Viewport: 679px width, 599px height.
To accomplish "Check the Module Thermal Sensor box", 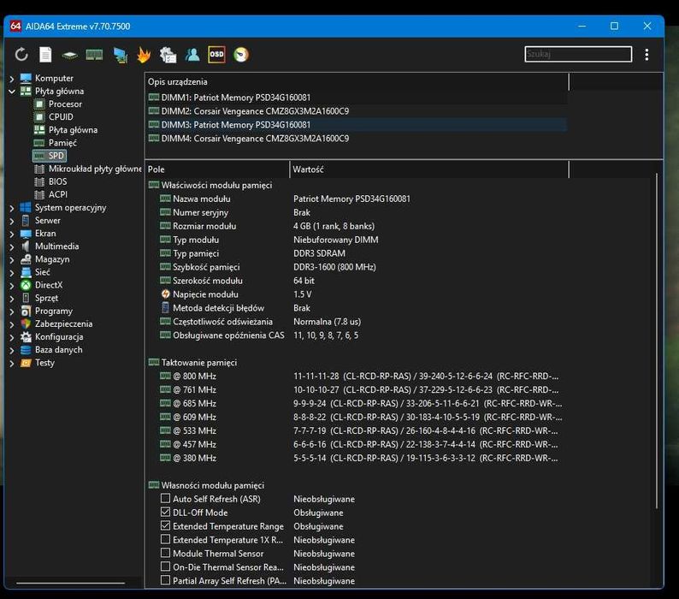I will [x=166, y=554].
